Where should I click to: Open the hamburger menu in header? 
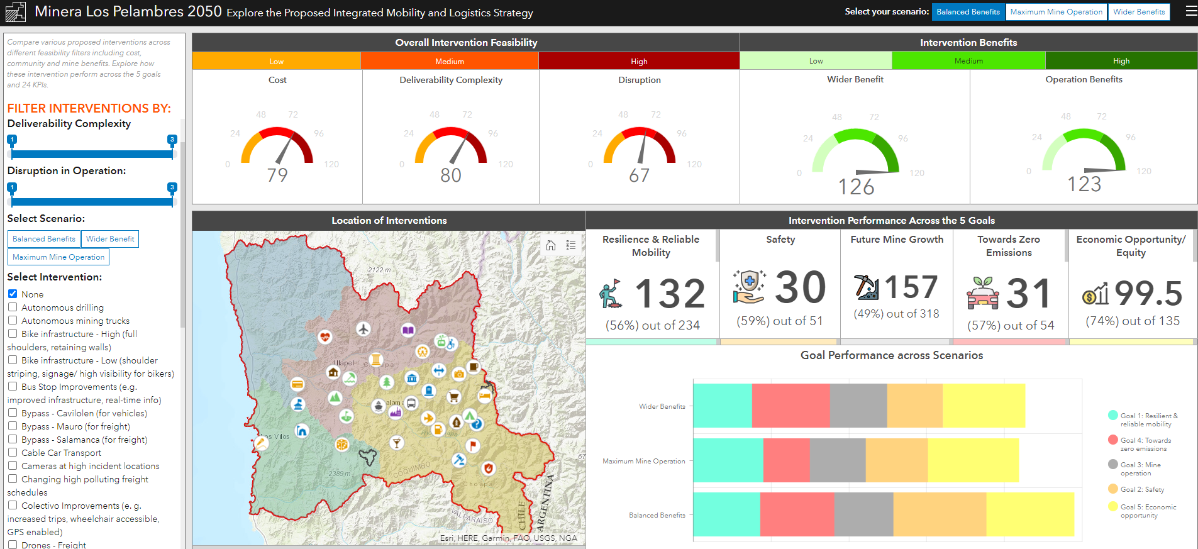(1191, 11)
